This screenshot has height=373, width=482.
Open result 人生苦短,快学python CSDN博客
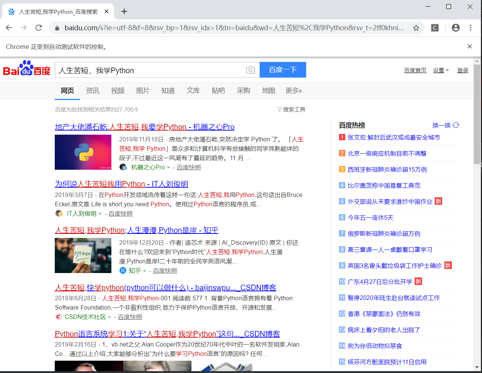click(165, 288)
